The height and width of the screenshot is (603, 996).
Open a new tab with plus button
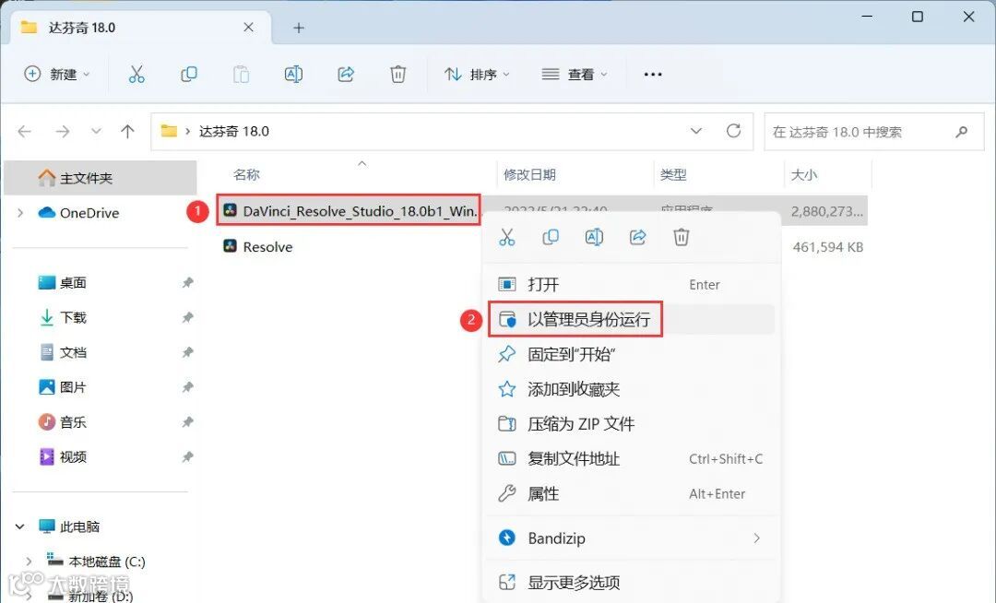299,28
